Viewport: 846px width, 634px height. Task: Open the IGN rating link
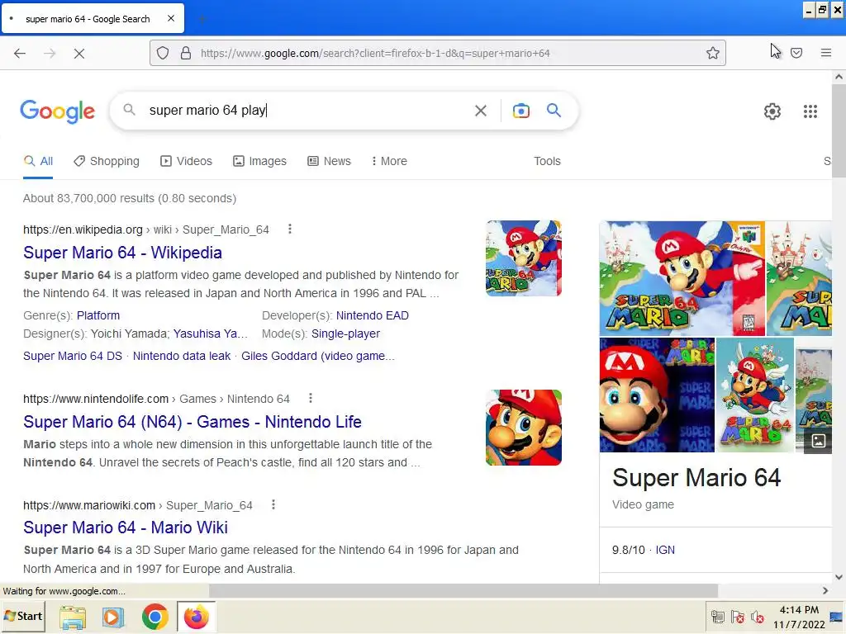coord(665,550)
